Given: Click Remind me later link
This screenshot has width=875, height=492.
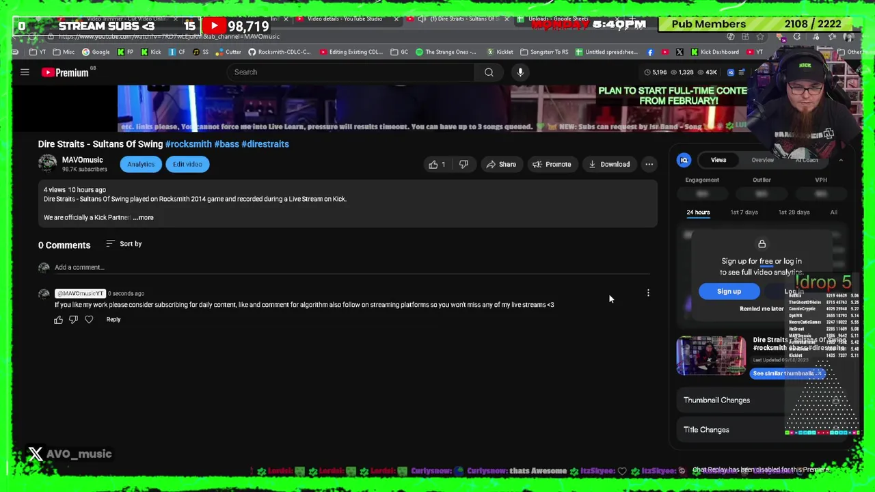Looking at the screenshot, I should click(x=762, y=309).
